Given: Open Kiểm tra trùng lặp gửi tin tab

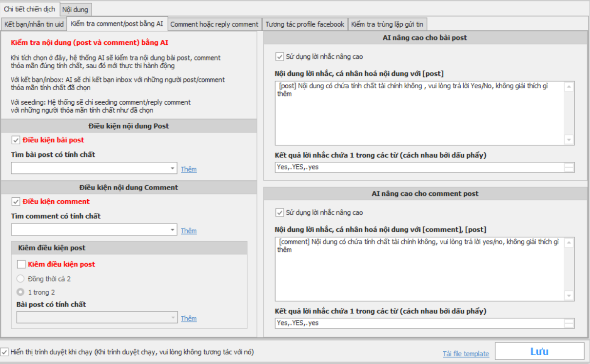Looking at the screenshot, I should 387,24.
